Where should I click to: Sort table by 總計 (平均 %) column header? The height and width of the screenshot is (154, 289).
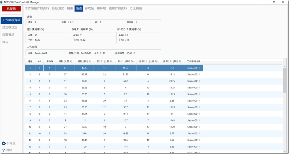[x=84, y=61]
